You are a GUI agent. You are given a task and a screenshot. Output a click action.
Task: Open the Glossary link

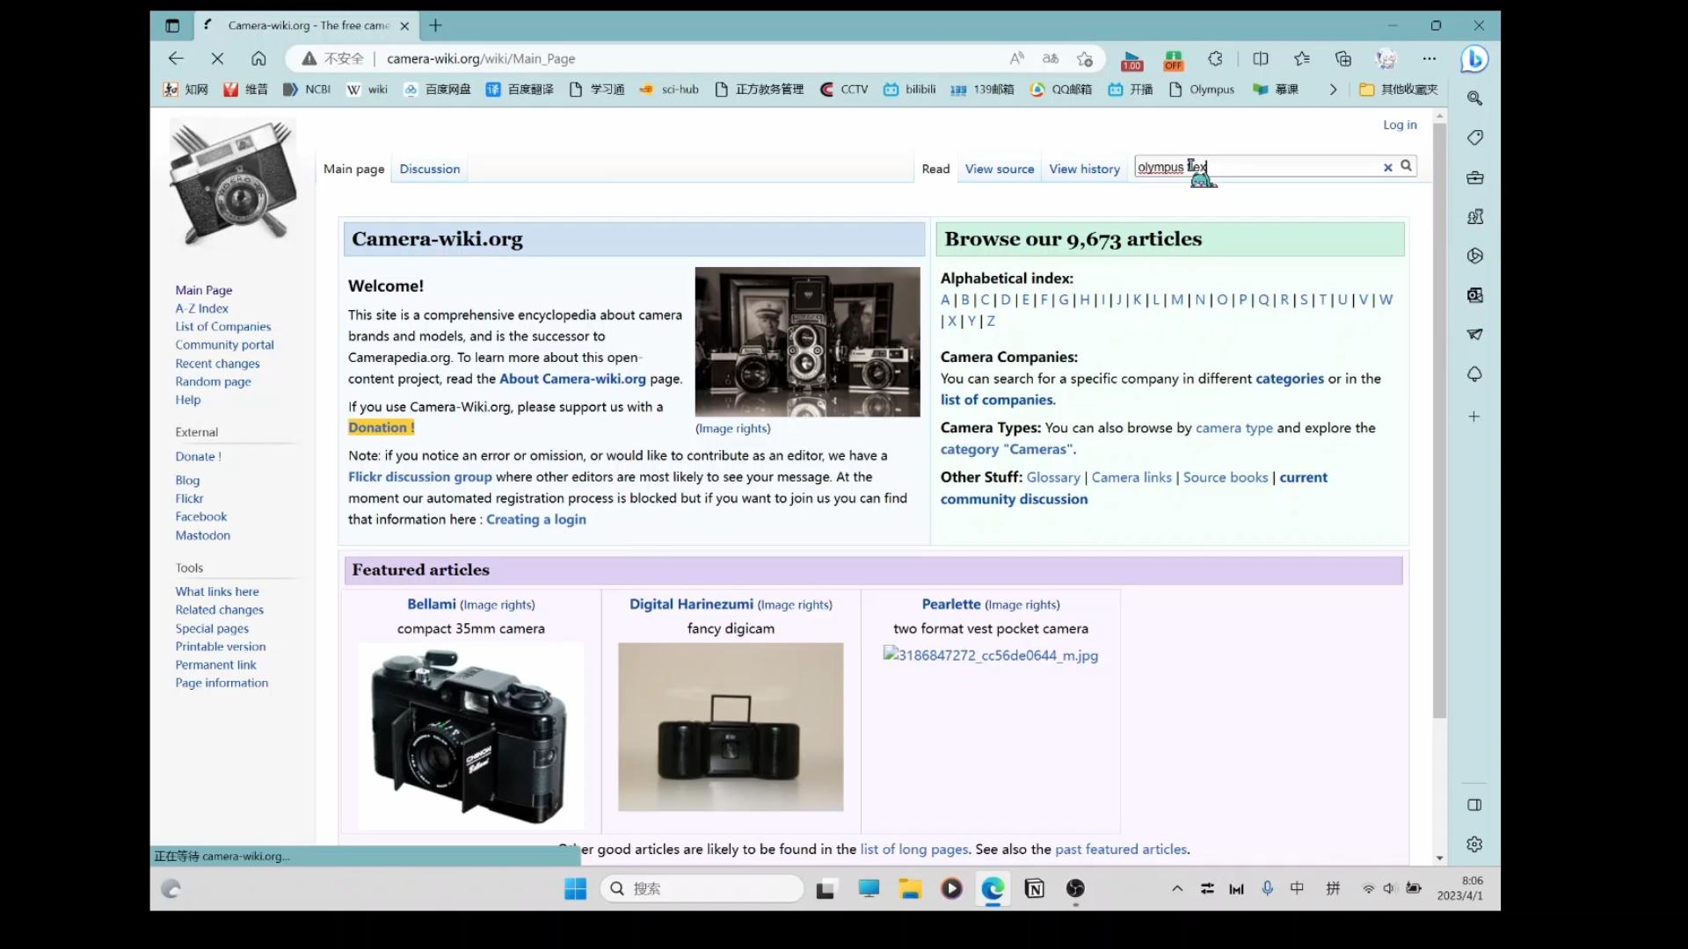point(1052,477)
